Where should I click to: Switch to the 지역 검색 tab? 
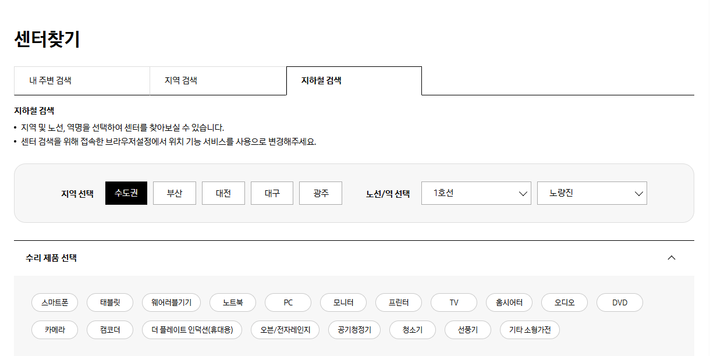coord(218,80)
